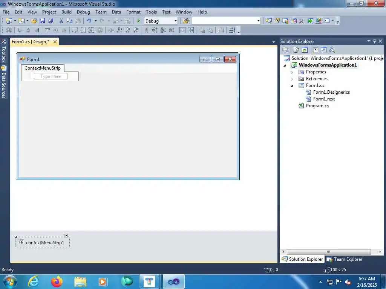Open the Debug menu
386x289 pixels.
[x=83, y=12]
